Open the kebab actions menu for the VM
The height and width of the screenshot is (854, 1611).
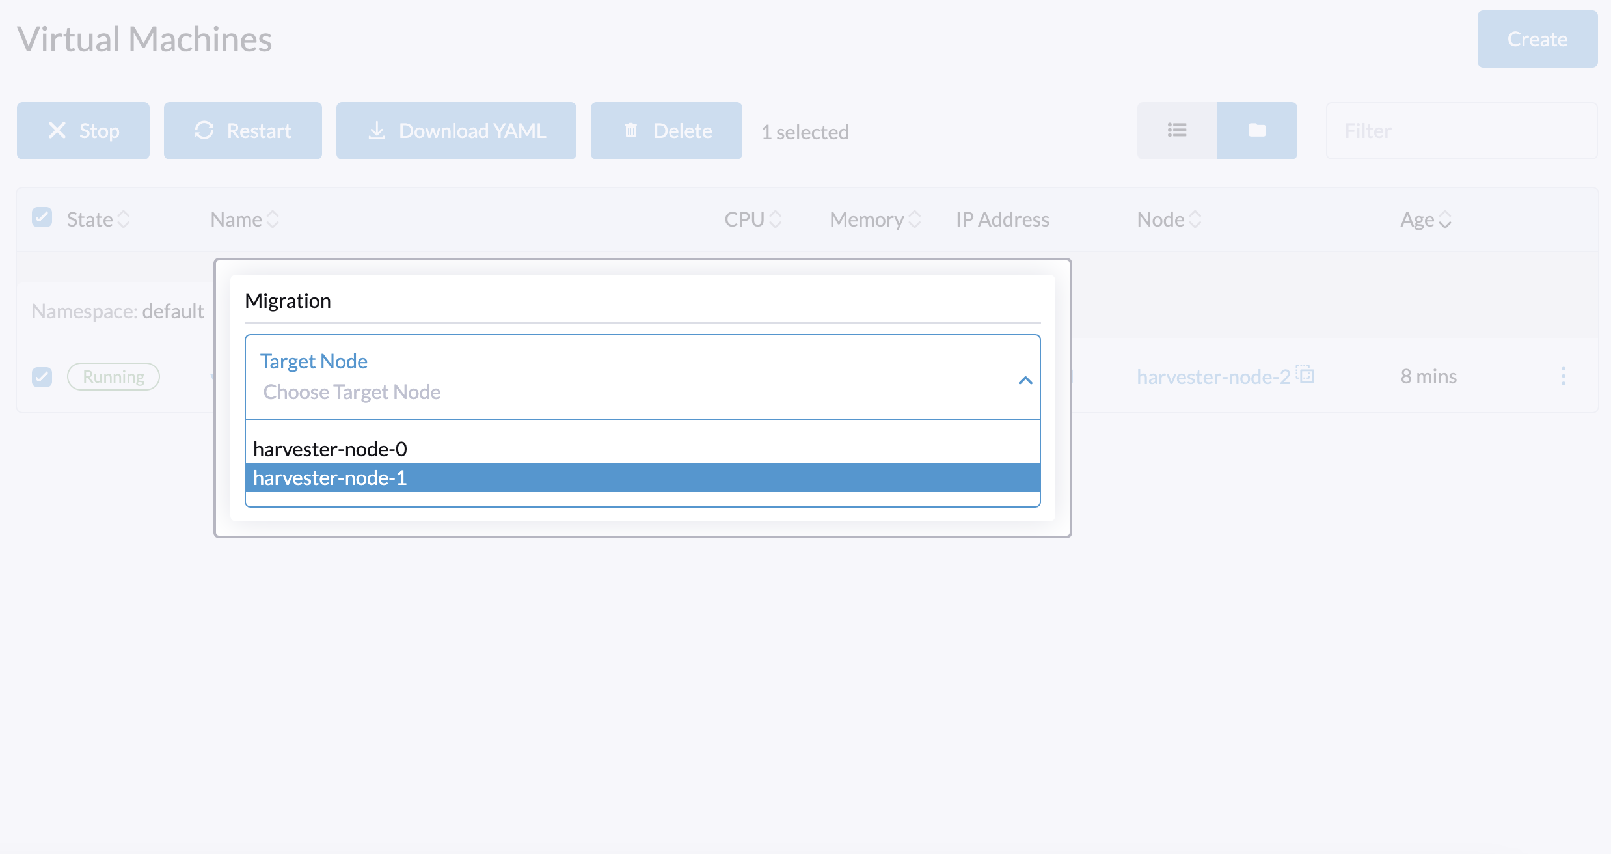click(x=1564, y=376)
